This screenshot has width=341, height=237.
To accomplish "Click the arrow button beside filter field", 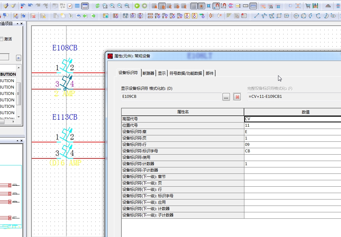I will coord(19,58).
